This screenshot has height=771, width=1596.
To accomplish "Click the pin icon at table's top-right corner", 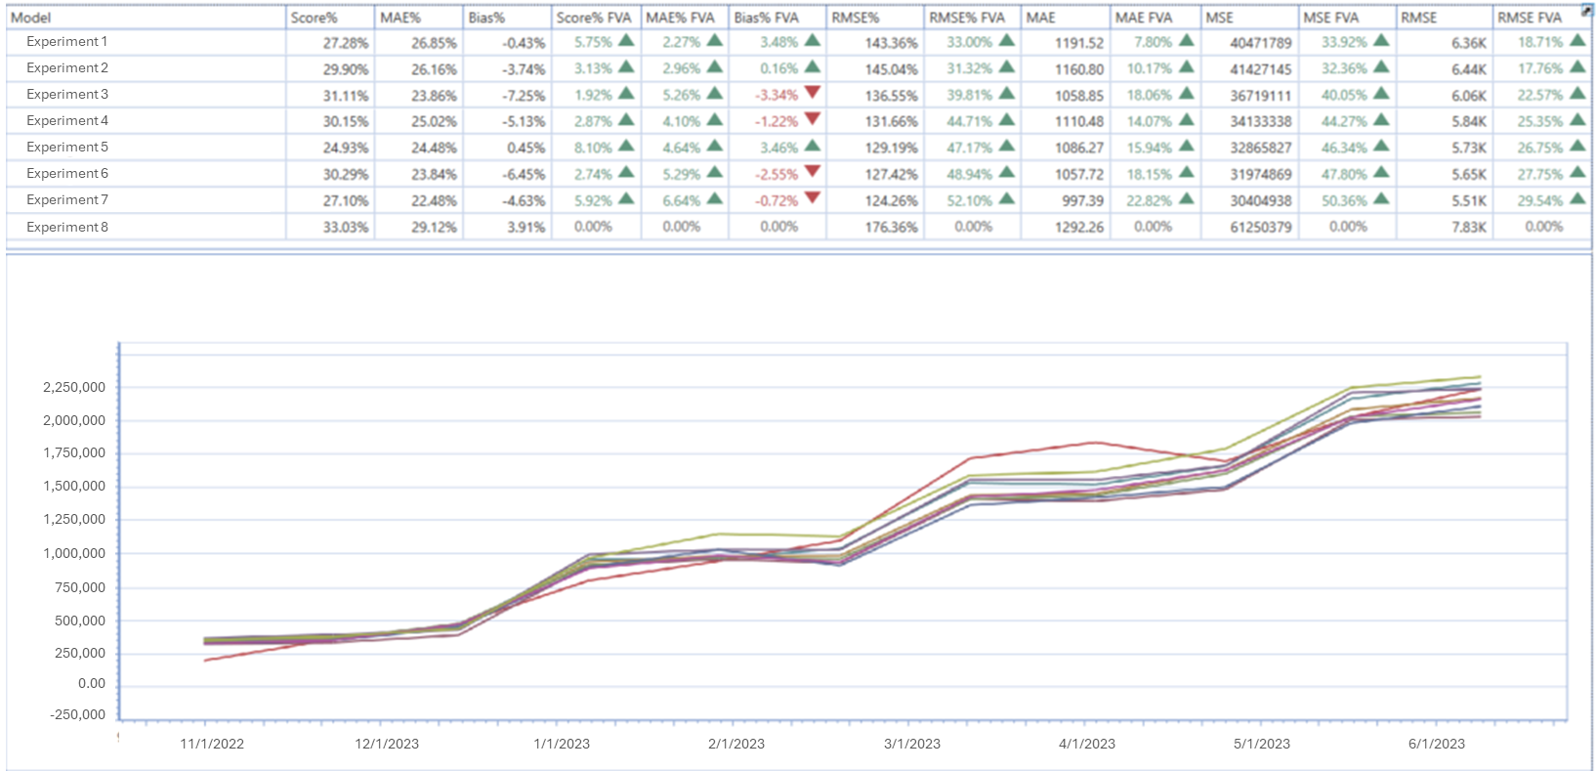I will click(1587, 11).
